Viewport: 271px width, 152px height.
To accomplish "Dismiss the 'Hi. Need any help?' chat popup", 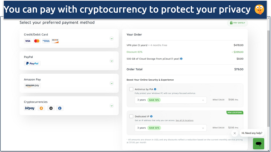I will [x=235, y=133].
